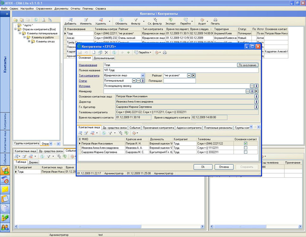Click the Сл. фильтр toolbar icon
This screenshot has width=306, height=237.
pyautogui.click(x=155, y=20)
